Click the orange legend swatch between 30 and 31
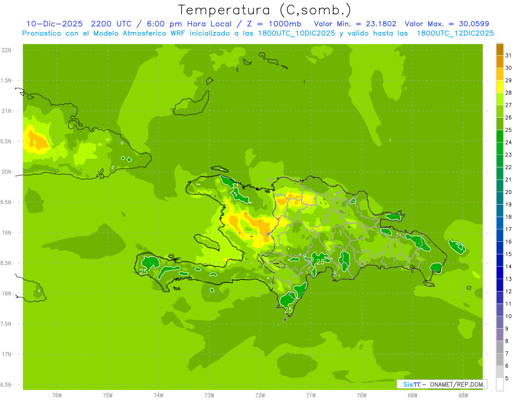The image size is (520, 401). (500, 61)
